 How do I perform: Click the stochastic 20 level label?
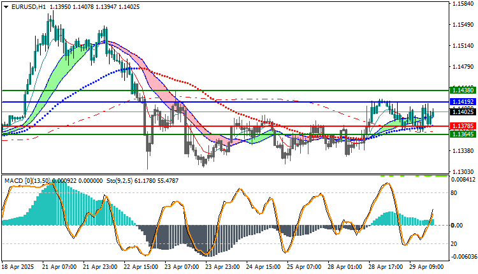[454, 244]
